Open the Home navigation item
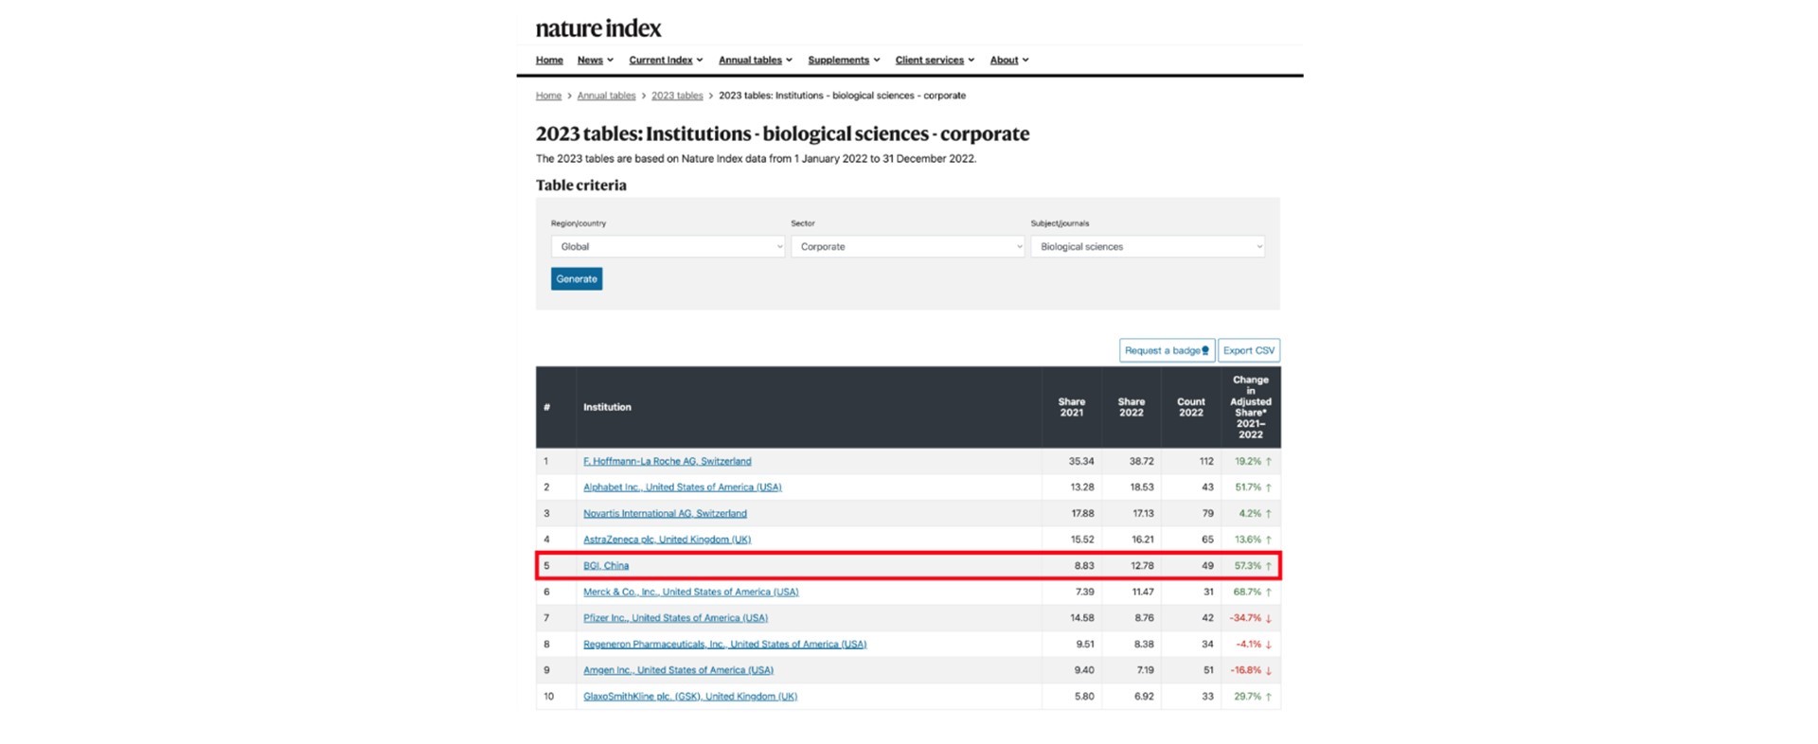Viewport: 1818px width, 744px height. [549, 60]
